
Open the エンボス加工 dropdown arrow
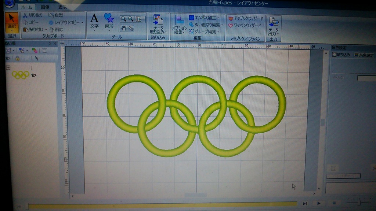(x=218, y=18)
